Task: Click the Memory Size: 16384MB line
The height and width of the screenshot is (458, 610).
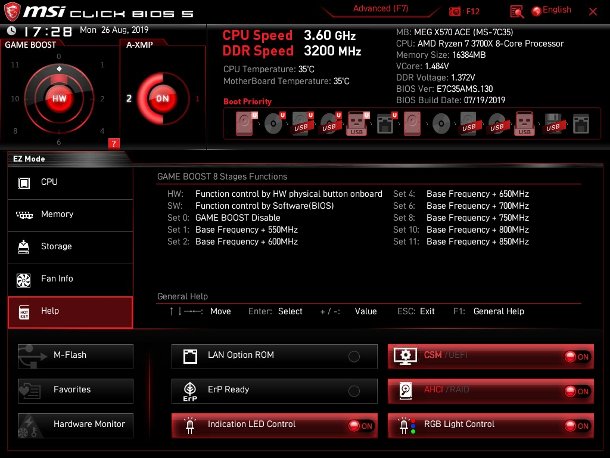Action: pyautogui.click(x=441, y=55)
